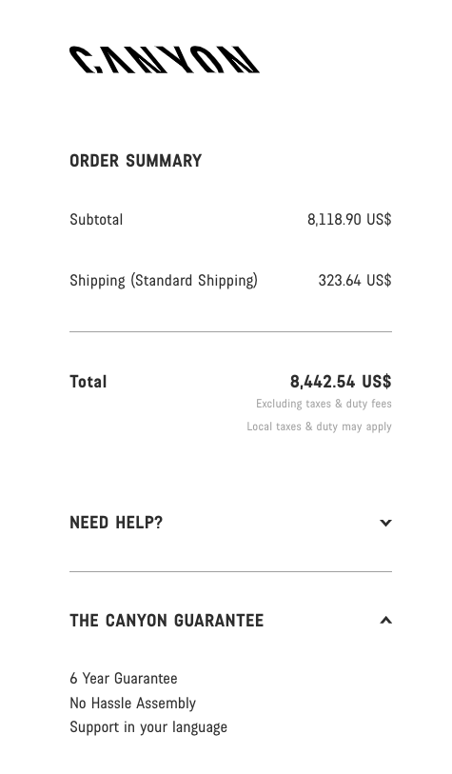
Task: Click Support in your language text
Action: tap(148, 727)
